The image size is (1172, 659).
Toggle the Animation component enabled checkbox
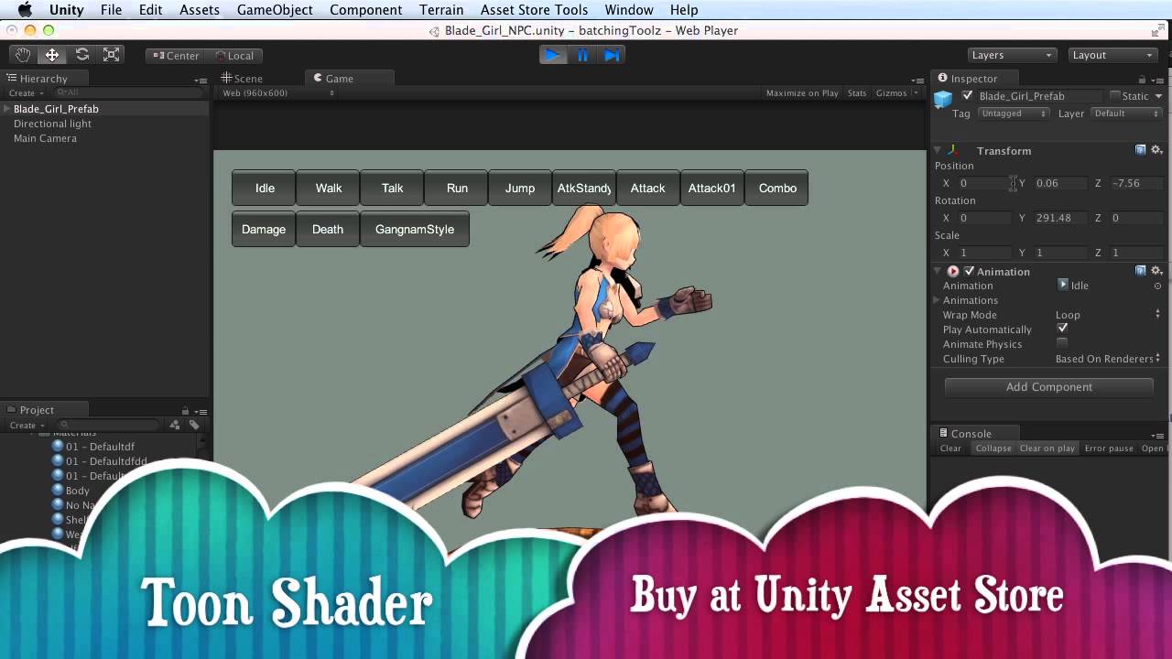pyautogui.click(x=969, y=271)
